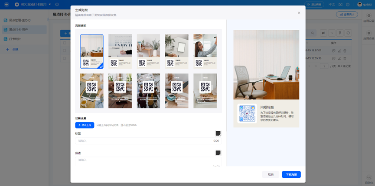Open 应用设置 in the right panel
Viewport: 375px width, 186px height.
pyautogui.click(x=368, y=18)
